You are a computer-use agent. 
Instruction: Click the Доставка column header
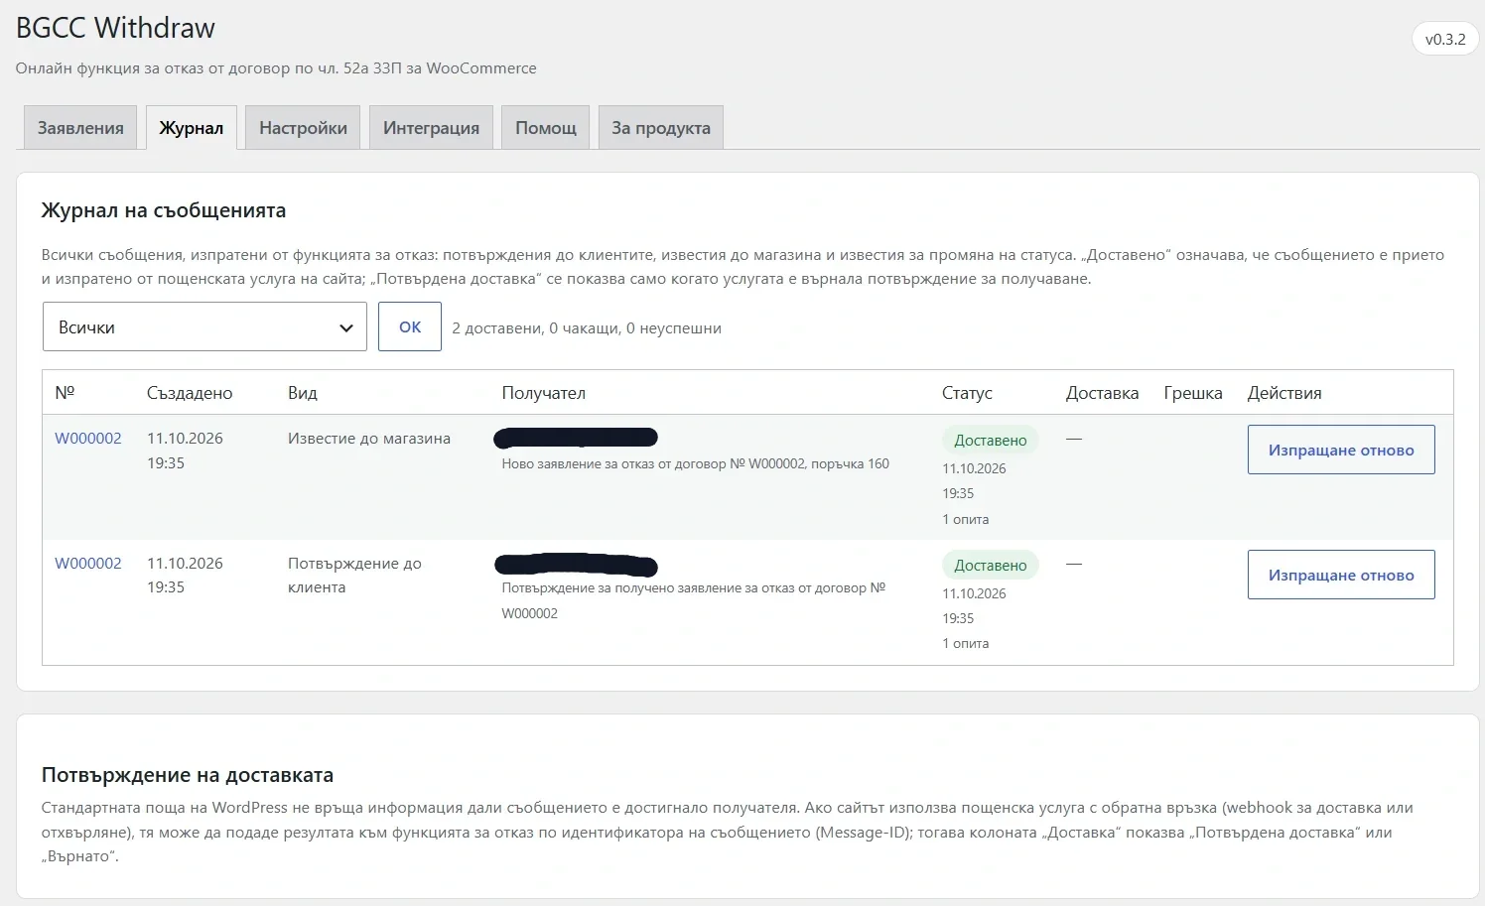coord(1102,393)
